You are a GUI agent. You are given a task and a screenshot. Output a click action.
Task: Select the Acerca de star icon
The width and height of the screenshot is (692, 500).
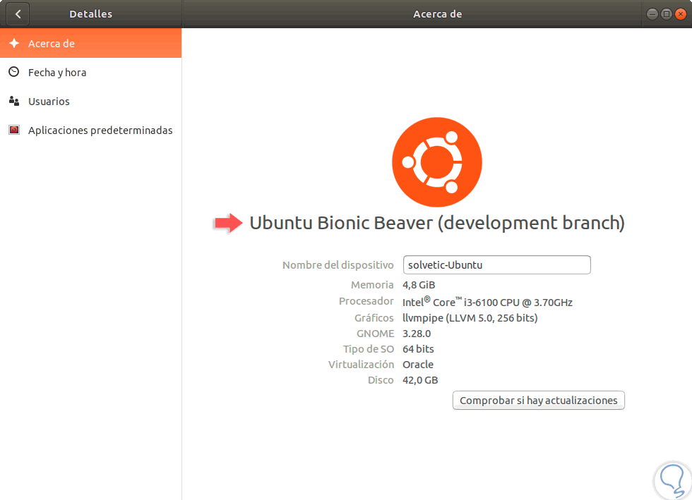[x=14, y=43]
